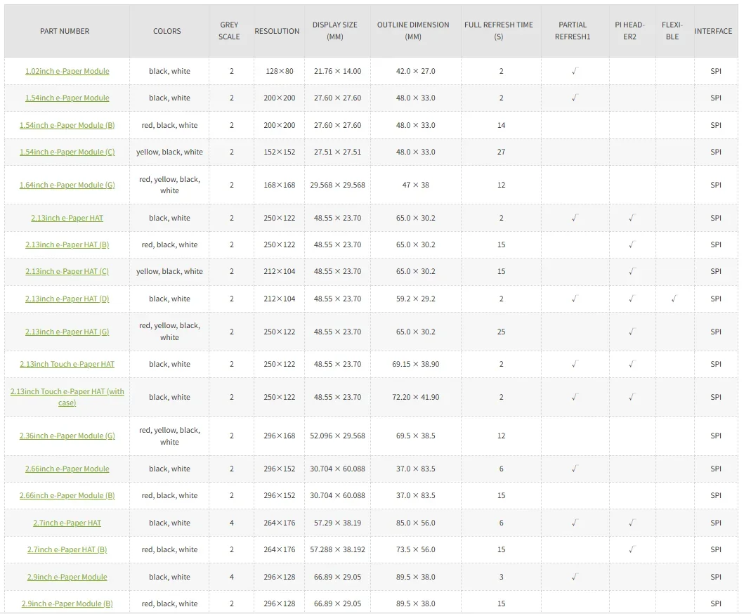Screen dimensions: 751x614
Task: Open the 2.13inch Touch e-Paper HAT (with case) link
Action: [x=67, y=397]
